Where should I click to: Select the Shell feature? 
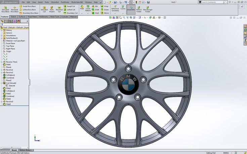coord(95,13)
